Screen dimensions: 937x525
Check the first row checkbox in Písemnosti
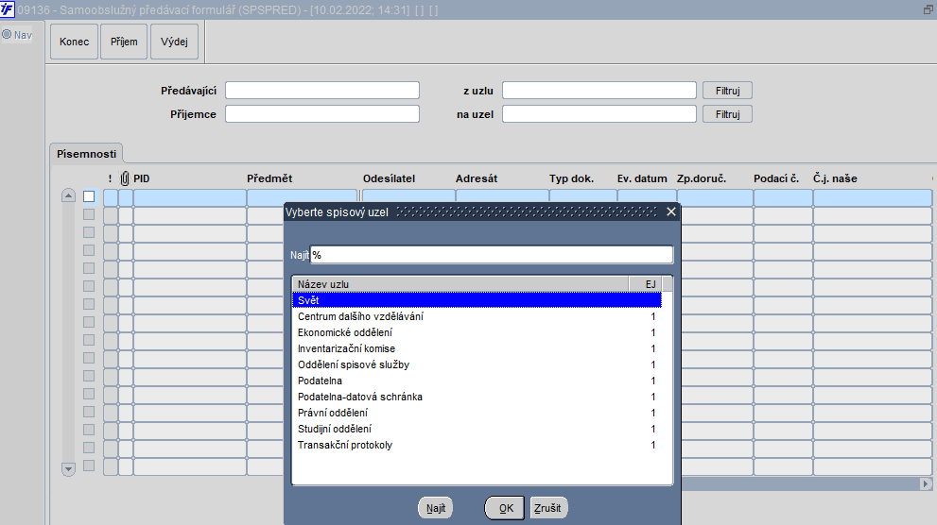tap(89, 196)
